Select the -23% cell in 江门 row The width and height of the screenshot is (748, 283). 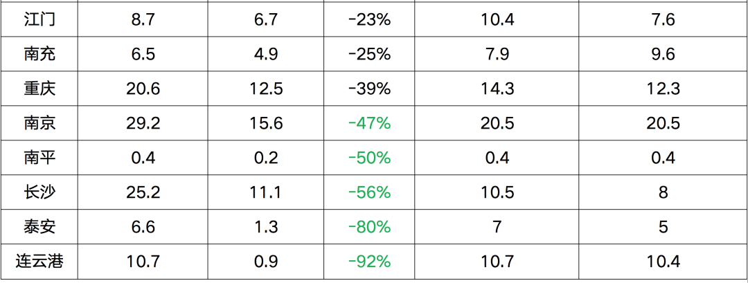click(x=370, y=19)
